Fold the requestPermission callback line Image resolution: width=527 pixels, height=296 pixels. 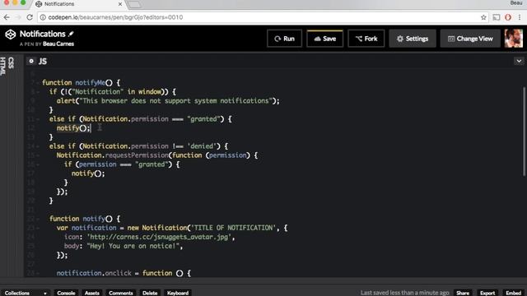point(37,155)
